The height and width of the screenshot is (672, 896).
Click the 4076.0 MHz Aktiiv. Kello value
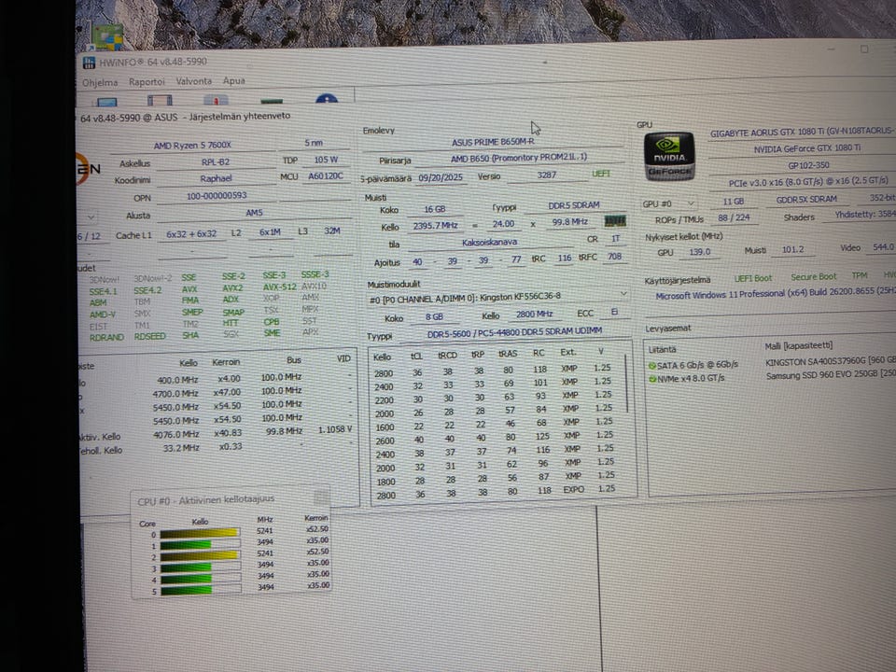click(x=176, y=435)
